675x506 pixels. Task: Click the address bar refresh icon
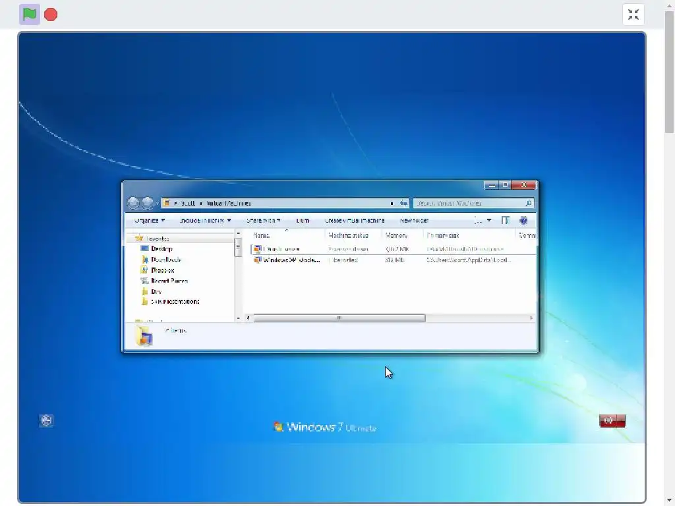[x=404, y=203]
